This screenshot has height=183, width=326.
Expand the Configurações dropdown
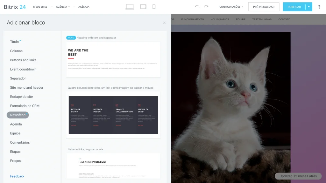coord(231,7)
